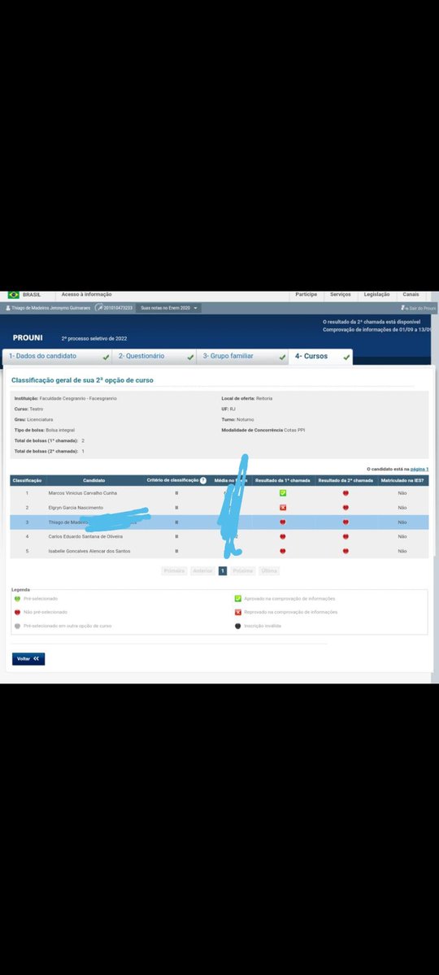Open the Serviços menu item
This screenshot has height=975, width=439.
coord(341,294)
